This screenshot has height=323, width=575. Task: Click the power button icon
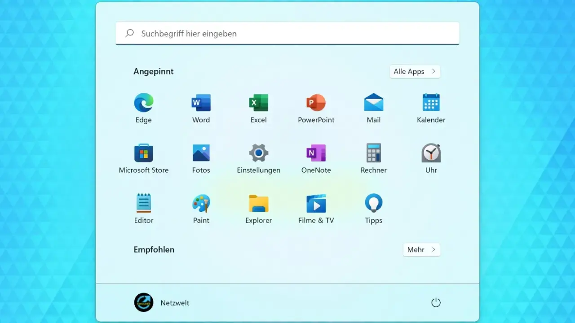(x=436, y=303)
